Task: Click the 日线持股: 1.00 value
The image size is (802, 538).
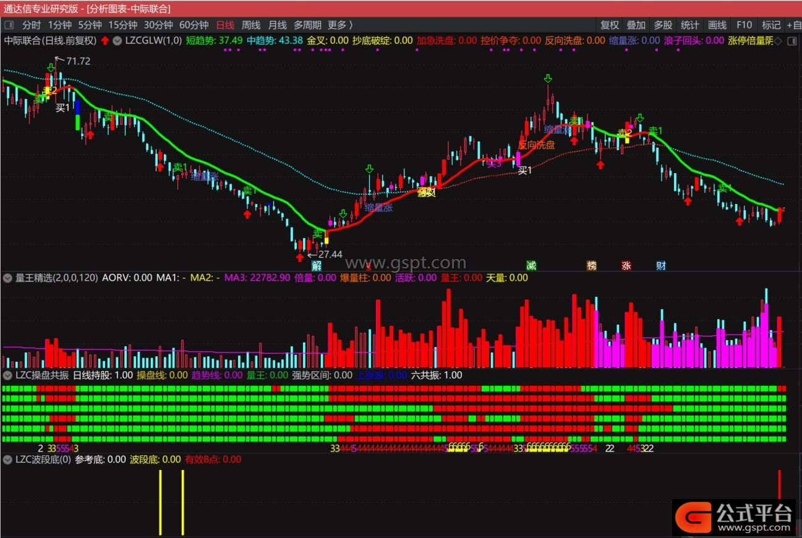Action: click(x=103, y=375)
